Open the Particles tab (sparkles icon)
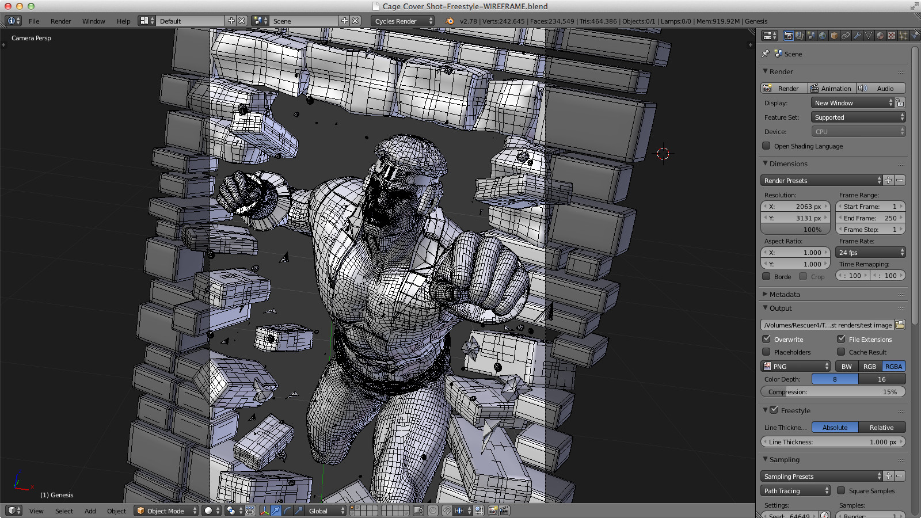Viewport: 921px width, 518px height. [903, 36]
